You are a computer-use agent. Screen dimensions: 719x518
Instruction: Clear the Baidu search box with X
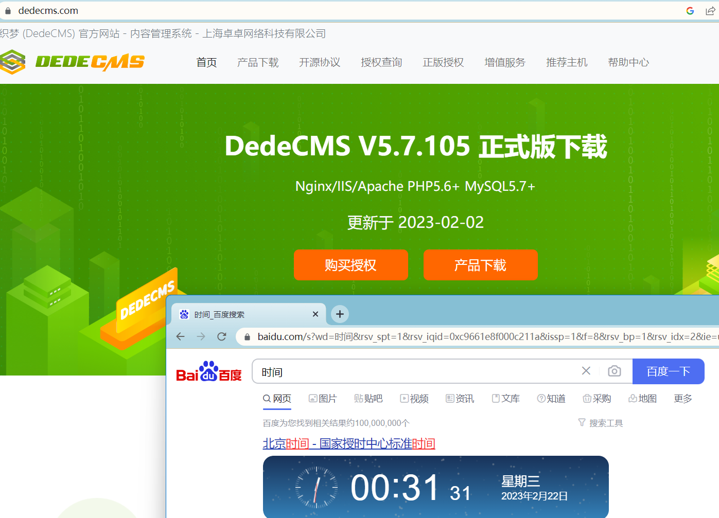pos(586,371)
